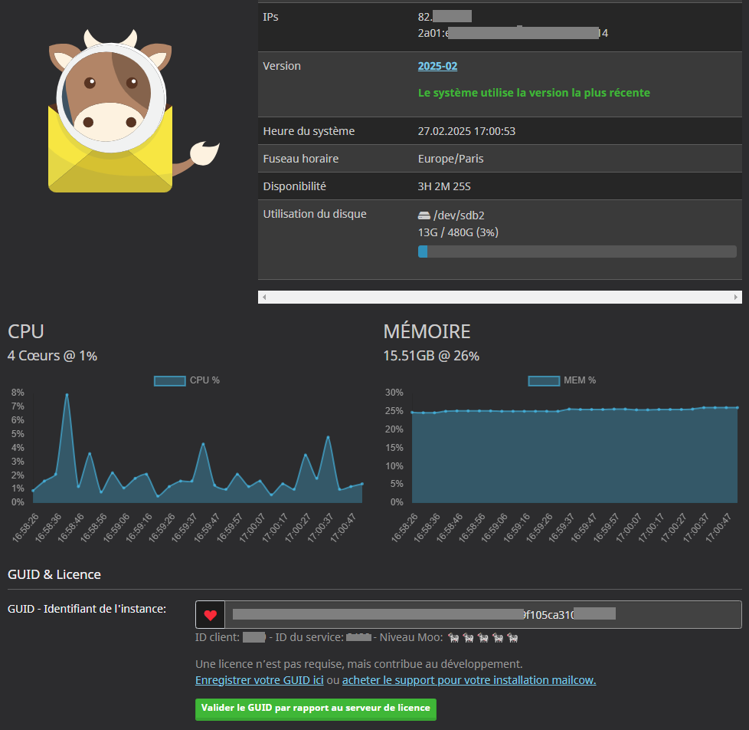Open the 2025-02 version link
The height and width of the screenshot is (730, 749).
pyautogui.click(x=437, y=67)
